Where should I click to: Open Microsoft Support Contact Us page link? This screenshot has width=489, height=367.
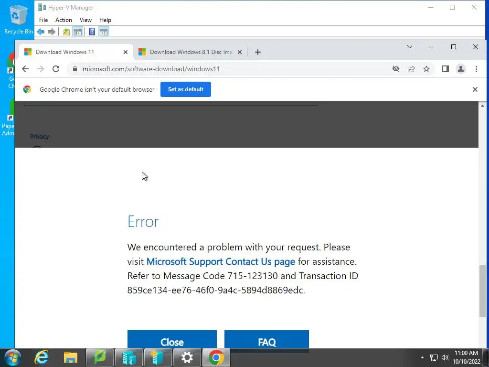[221, 261]
